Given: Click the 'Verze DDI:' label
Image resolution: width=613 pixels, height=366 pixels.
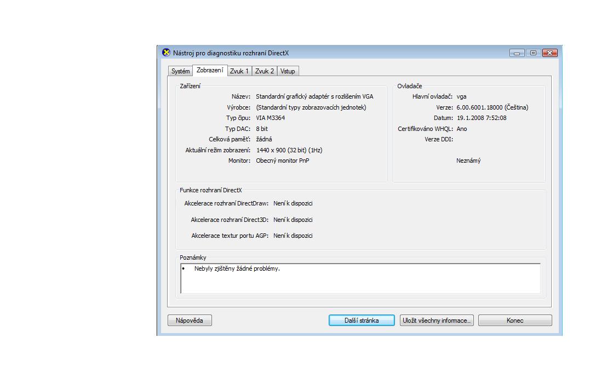Looking at the screenshot, I should click(x=439, y=139).
